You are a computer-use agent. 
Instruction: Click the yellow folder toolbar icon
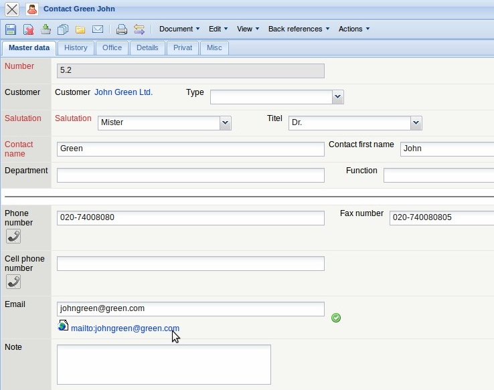coord(80,29)
